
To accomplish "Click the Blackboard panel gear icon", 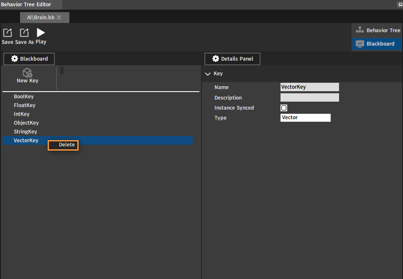I will coord(15,59).
